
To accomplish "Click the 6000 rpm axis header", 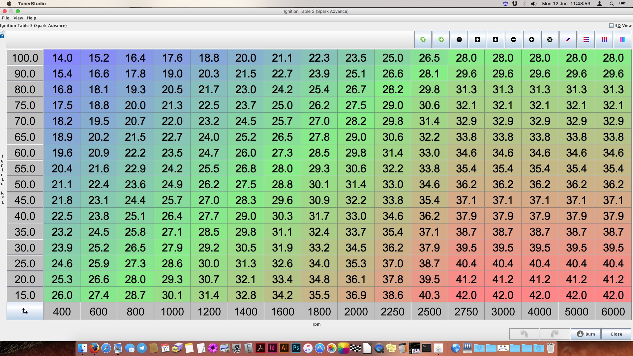I will coord(613,311).
